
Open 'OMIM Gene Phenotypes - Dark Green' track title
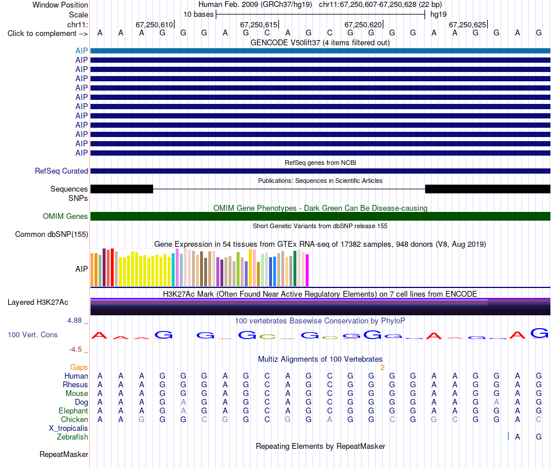click(320, 208)
